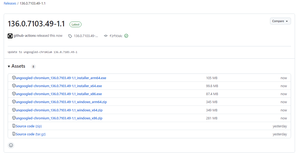
Task: Click 'yesterday' timestamp on Source code (tar.gz) row
Action: [x=280, y=134]
